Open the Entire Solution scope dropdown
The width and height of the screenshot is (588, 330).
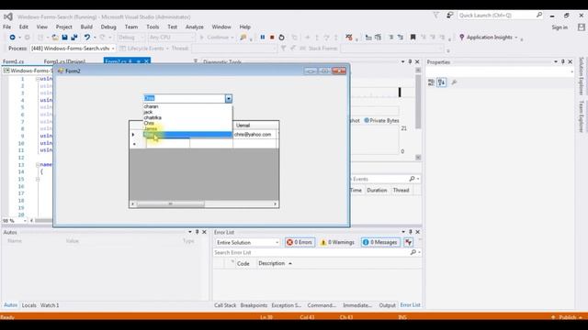[x=277, y=242]
